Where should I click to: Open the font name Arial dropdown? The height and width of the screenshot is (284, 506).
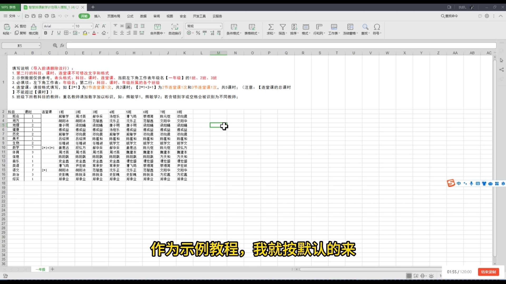coord(73,26)
